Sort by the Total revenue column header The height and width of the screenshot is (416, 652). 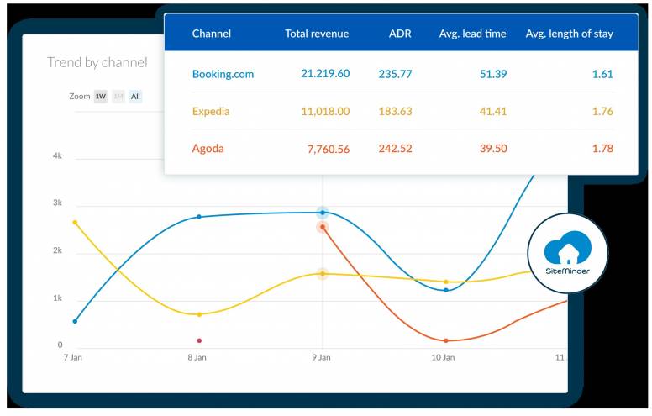(317, 34)
